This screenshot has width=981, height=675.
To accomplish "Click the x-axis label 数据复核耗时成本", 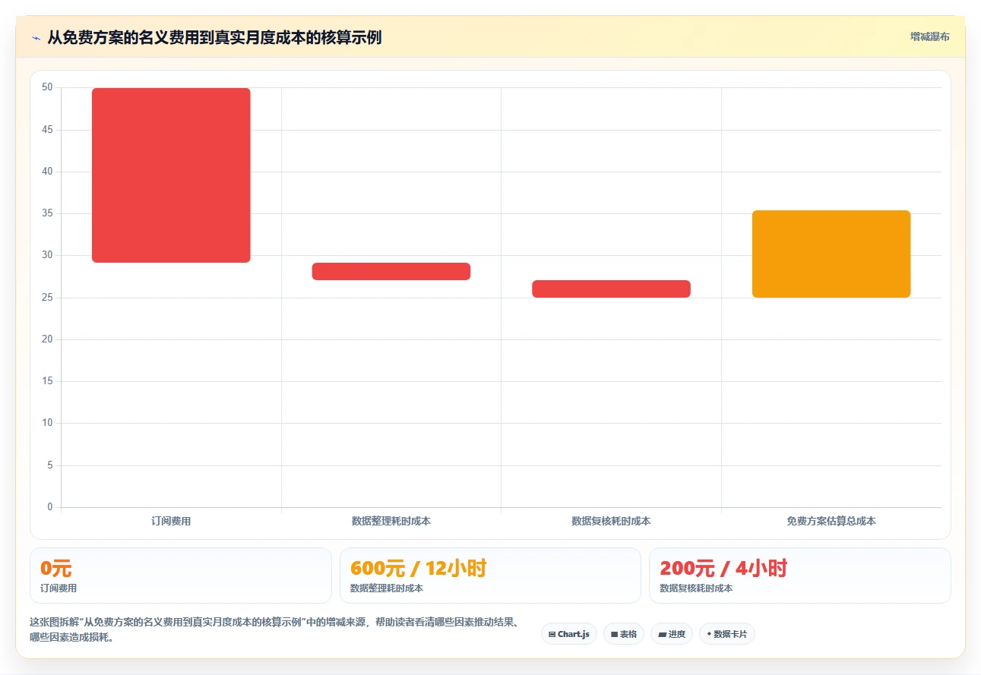I will (x=611, y=521).
